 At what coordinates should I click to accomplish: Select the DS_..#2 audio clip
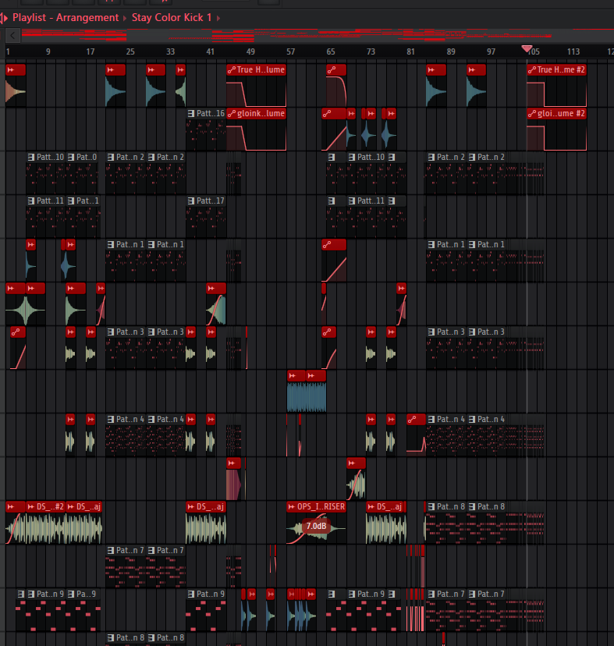pyautogui.click(x=45, y=523)
